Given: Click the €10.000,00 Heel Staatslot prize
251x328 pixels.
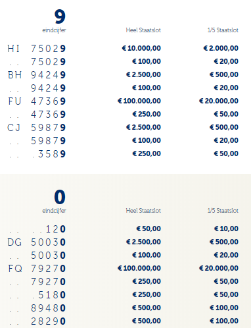Looking at the screenshot, I should [x=141, y=48].
